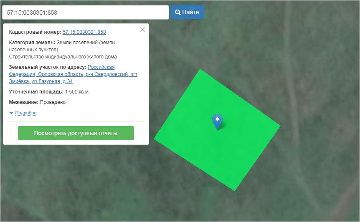Viewport: 360px width, 222px height.
Task: Click the Уточненная площадь 1 500 кв.м. text
Action: pyautogui.click(x=49, y=92)
